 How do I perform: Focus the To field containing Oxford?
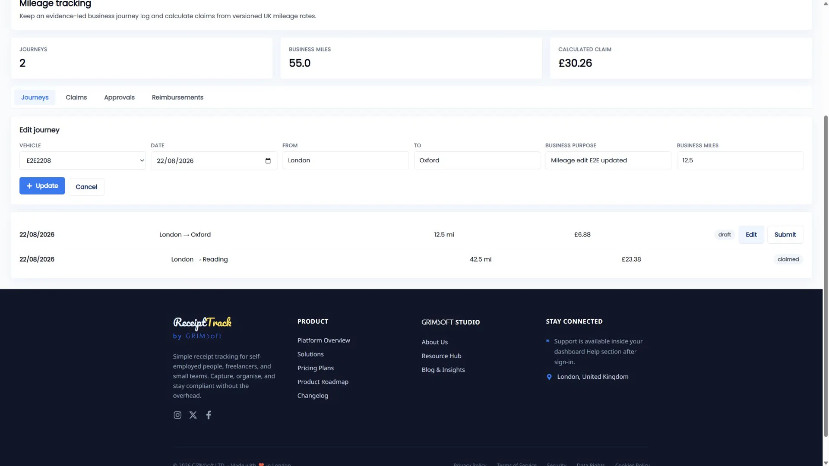477,161
